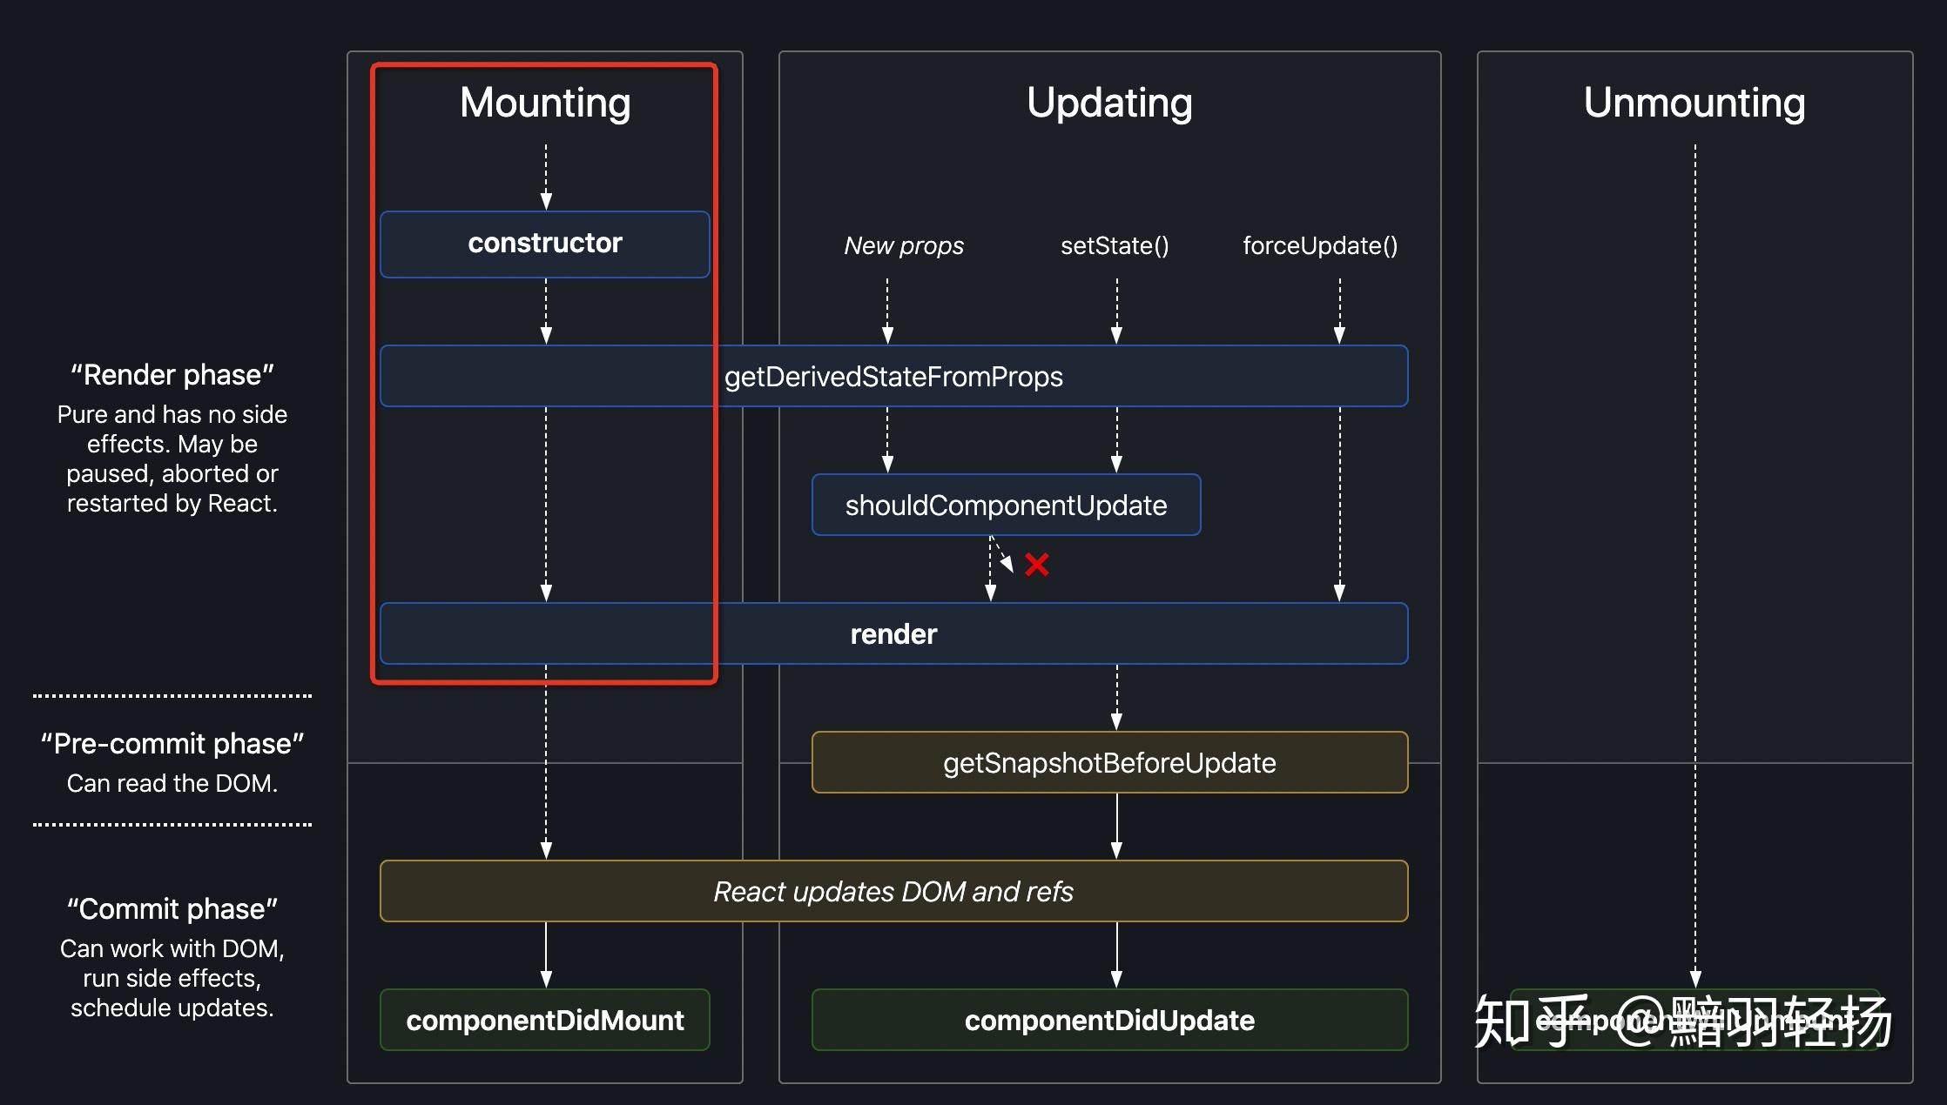Select the getSnapshotBeforeUpdate box
1947x1105 pixels.
point(1109,762)
